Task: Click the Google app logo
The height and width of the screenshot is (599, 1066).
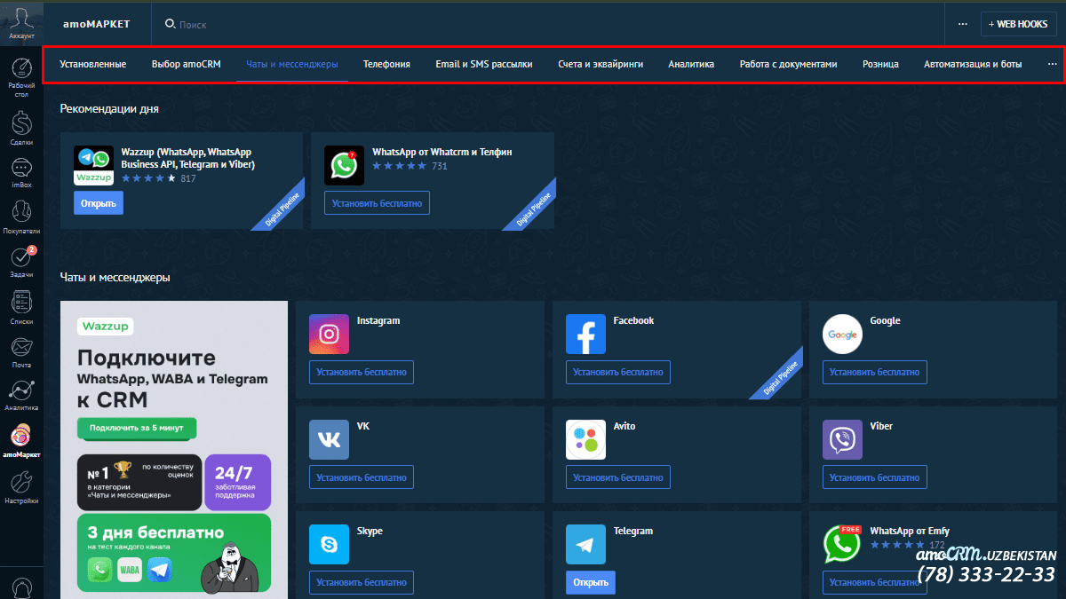Action: 842,335
